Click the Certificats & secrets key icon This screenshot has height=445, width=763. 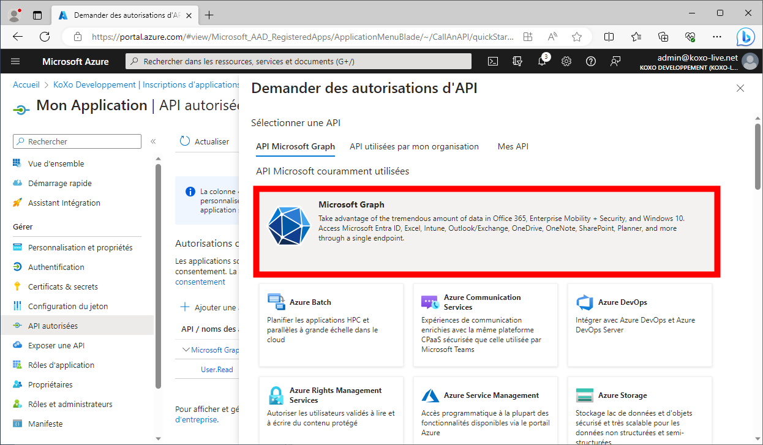coord(17,286)
